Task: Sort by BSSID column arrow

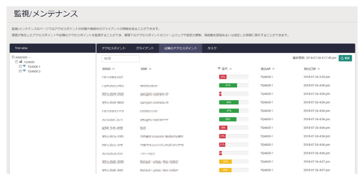Action: (x=113, y=69)
